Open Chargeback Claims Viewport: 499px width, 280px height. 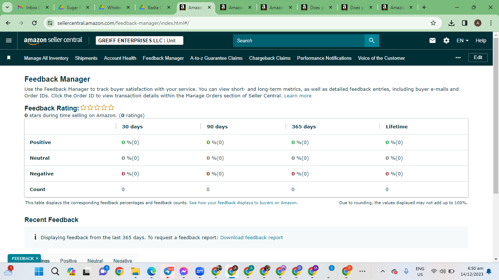click(270, 58)
